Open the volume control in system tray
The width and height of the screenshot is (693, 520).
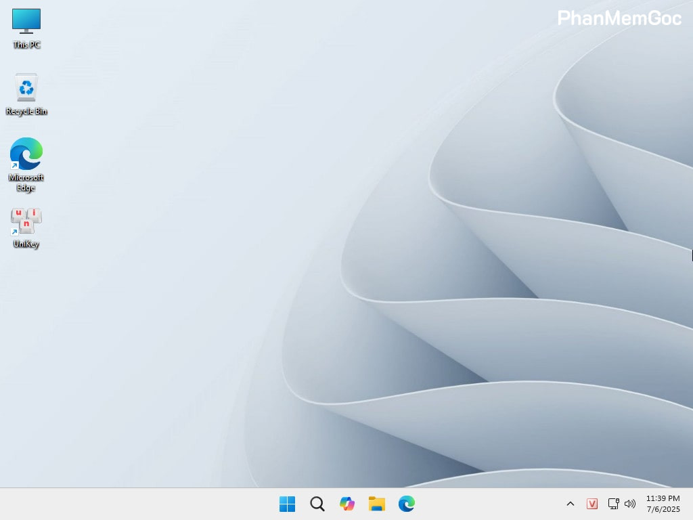point(630,504)
